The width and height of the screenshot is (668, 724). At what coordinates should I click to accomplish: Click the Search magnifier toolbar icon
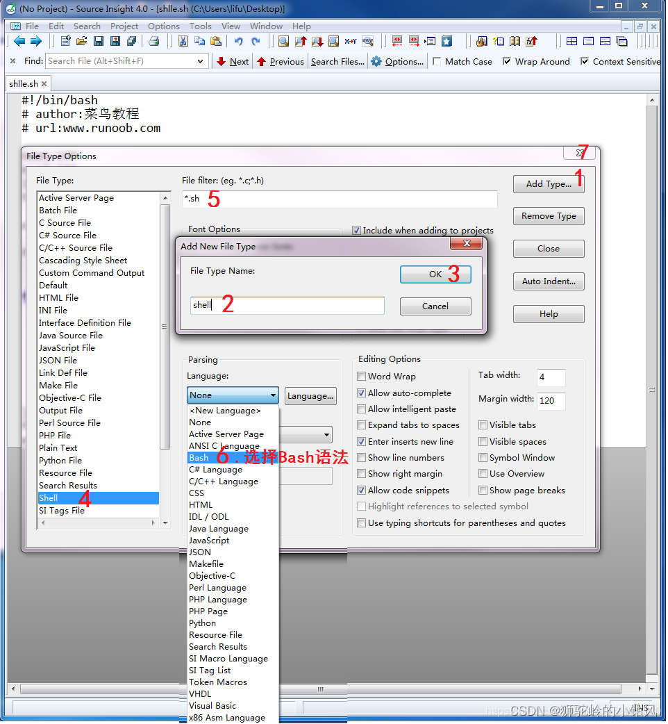pos(284,41)
